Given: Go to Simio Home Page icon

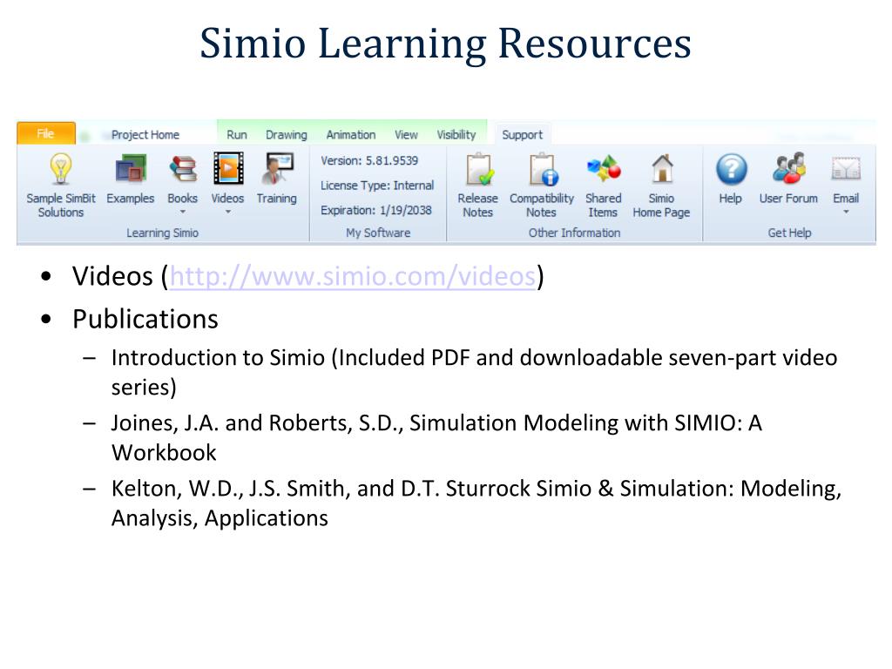Looking at the screenshot, I should 662,168.
